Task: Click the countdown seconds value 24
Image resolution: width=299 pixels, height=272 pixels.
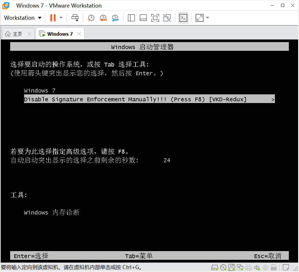Action: [x=167, y=160]
